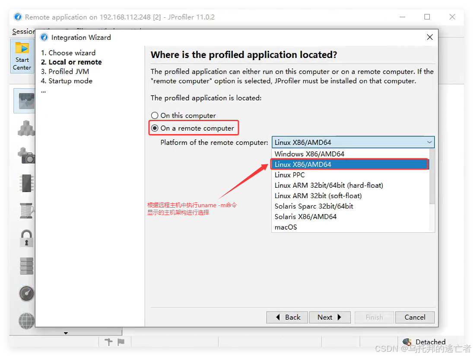Click the Platform of the remote computer label
This screenshot has height=356, width=473.
pyautogui.click(x=214, y=142)
